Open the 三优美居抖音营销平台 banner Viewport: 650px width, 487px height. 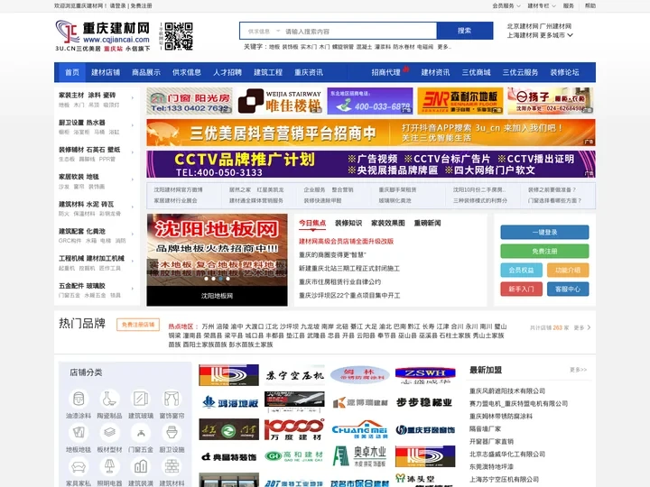pyautogui.click(x=371, y=133)
